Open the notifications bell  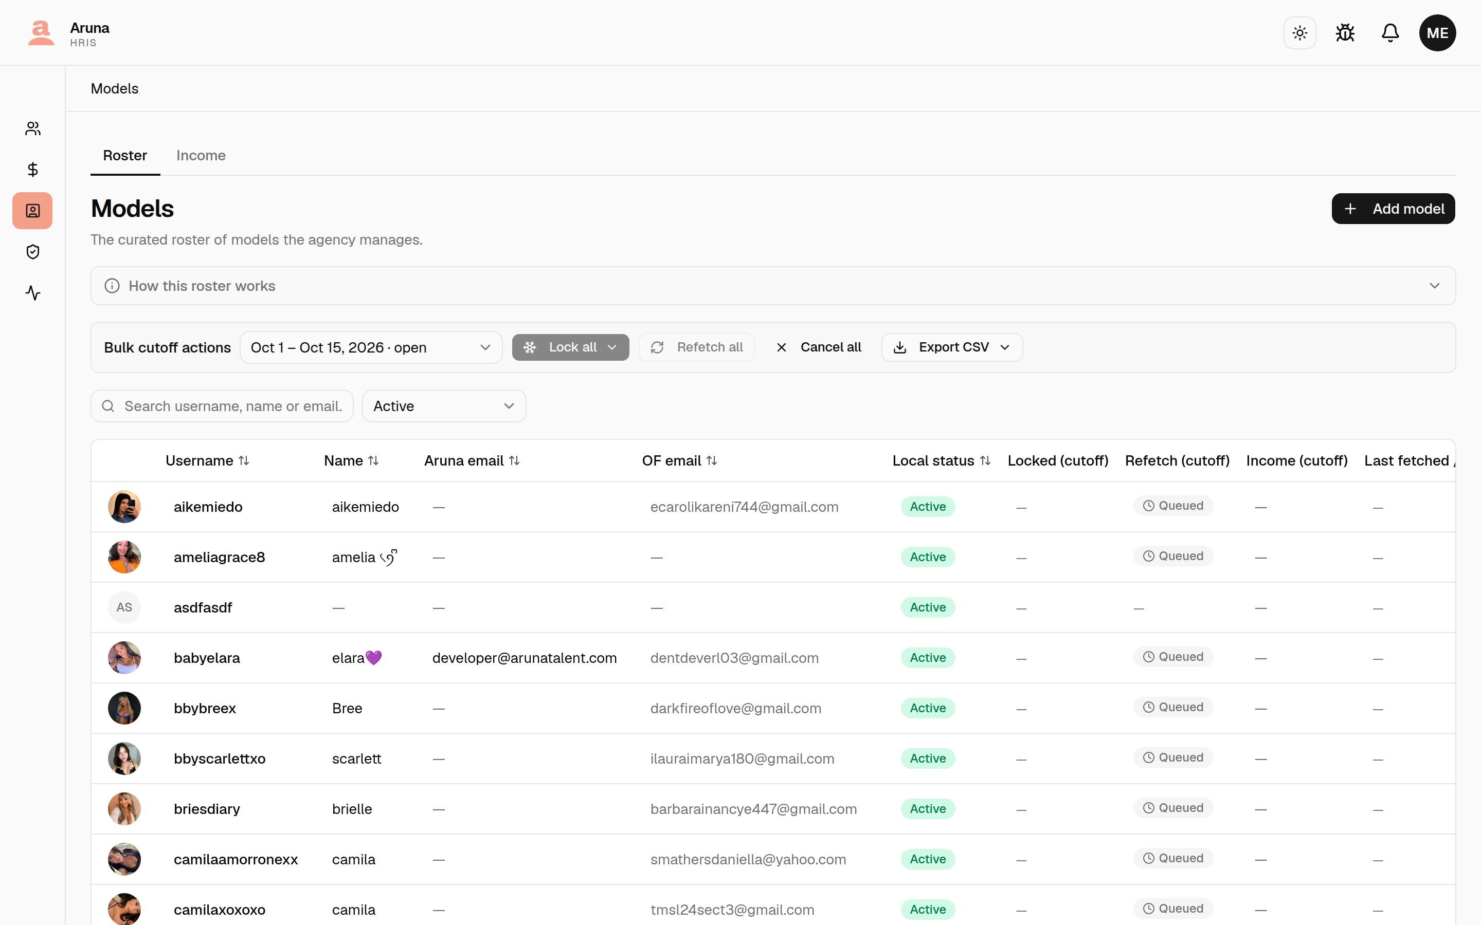click(1390, 33)
